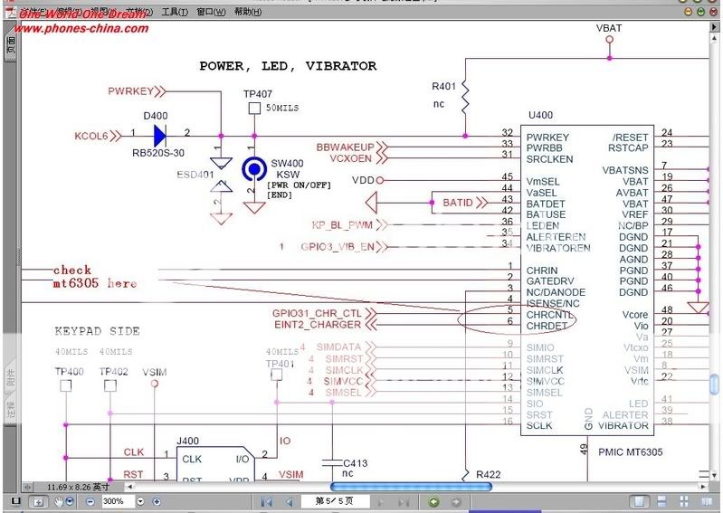
Task: Click the VCXOEN signal label
Action: (x=350, y=158)
